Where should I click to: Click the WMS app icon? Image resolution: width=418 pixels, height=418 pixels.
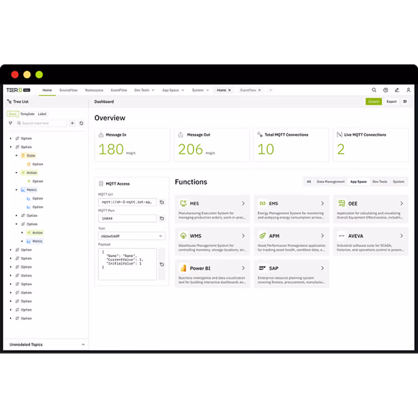[x=183, y=236]
